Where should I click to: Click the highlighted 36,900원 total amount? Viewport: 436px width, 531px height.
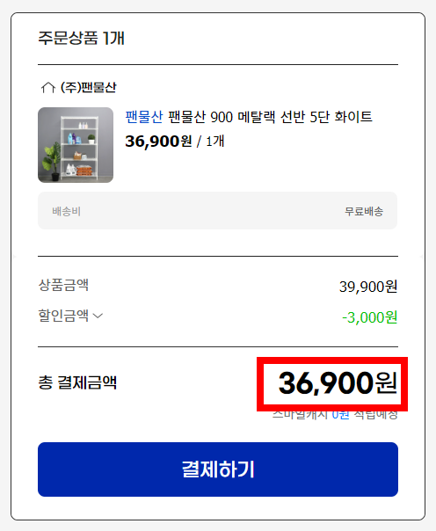pos(338,382)
